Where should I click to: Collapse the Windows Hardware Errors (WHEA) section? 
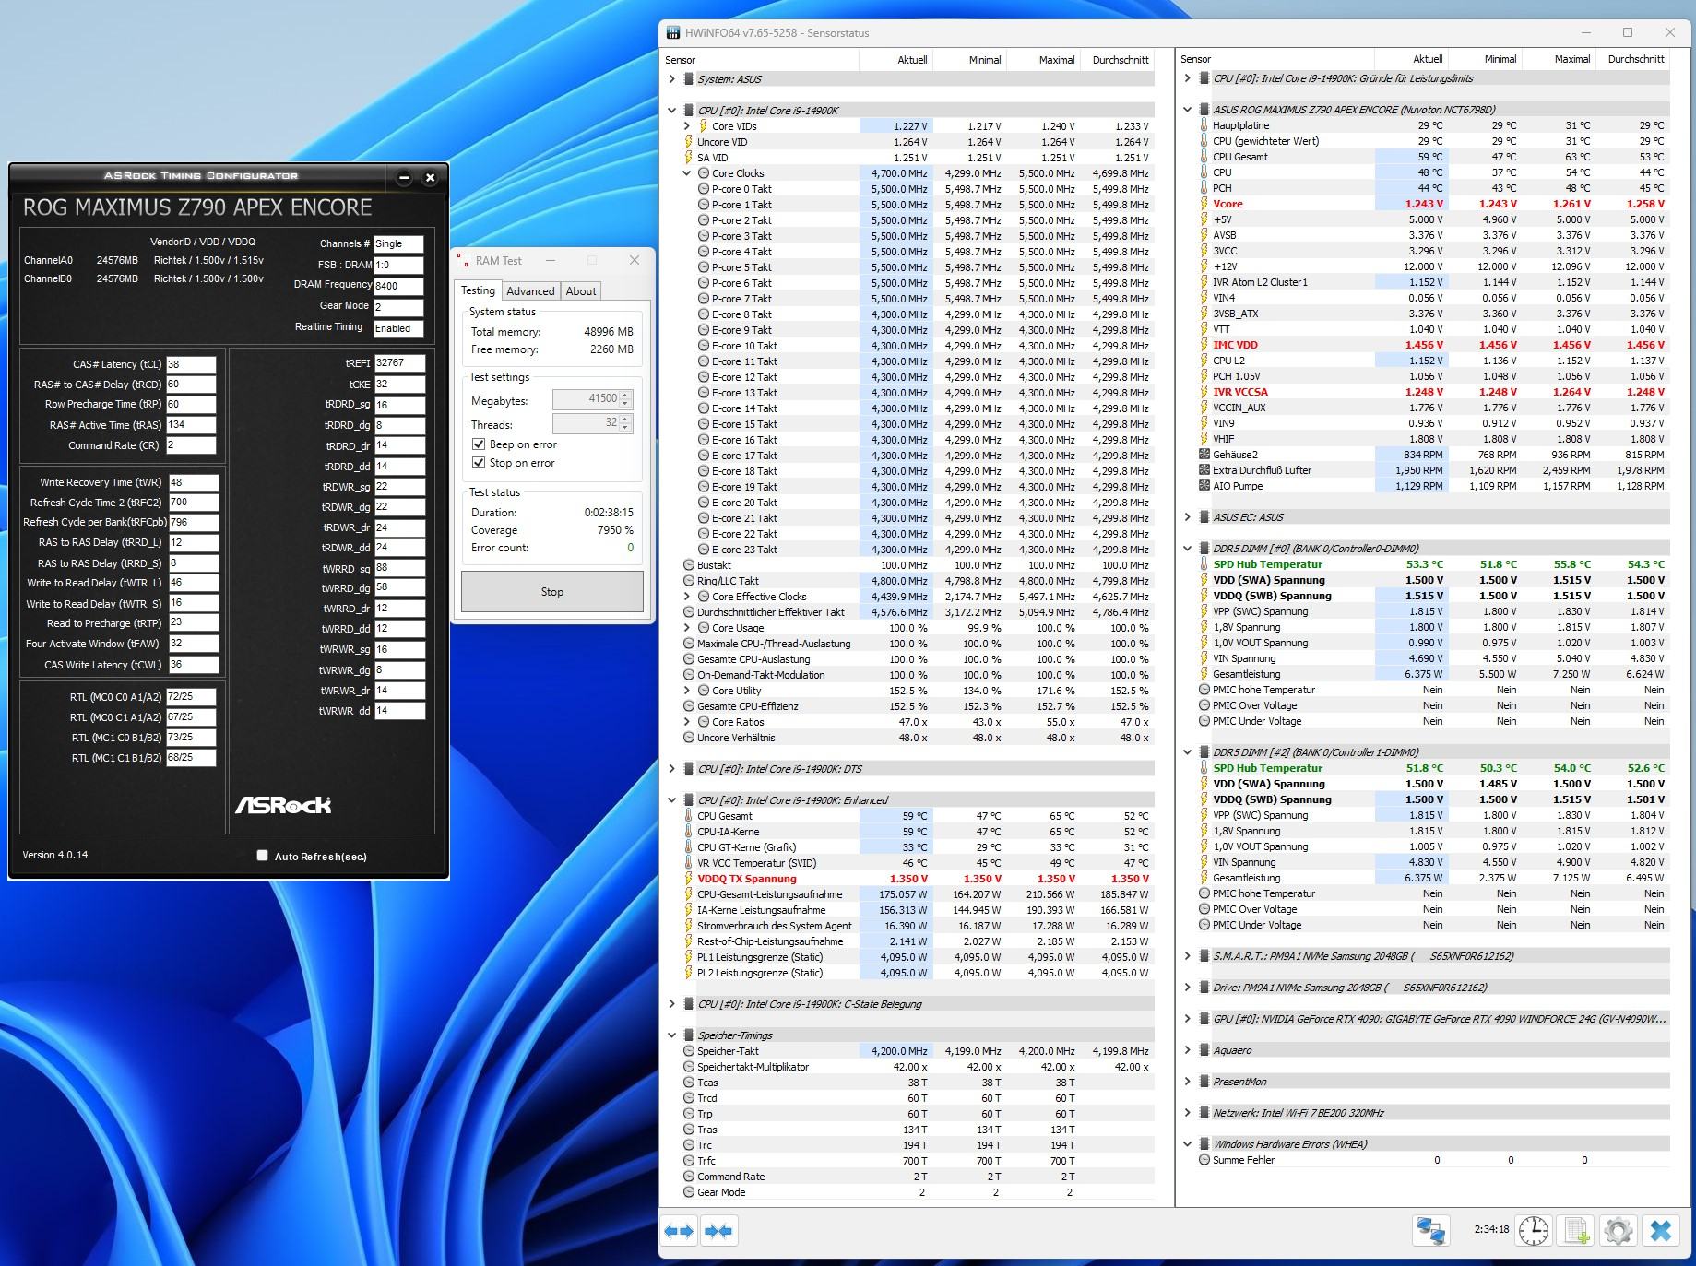coord(1187,1144)
